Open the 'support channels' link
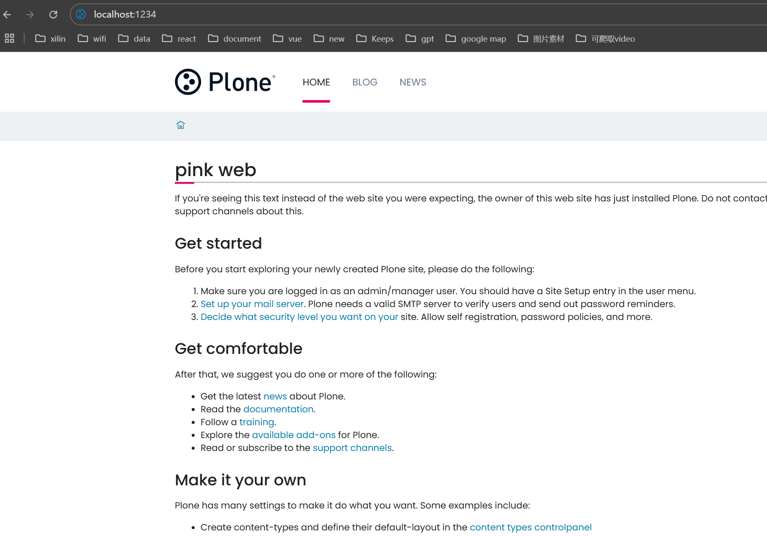This screenshot has width=767, height=536. [352, 448]
